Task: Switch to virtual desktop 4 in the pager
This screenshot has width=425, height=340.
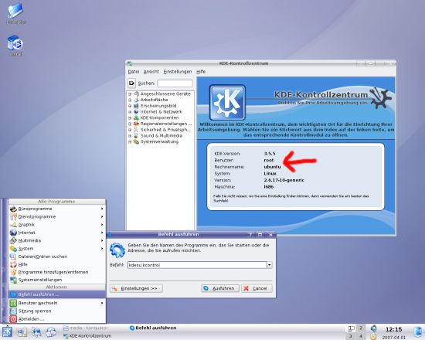Action: pyautogui.click(x=361, y=336)
